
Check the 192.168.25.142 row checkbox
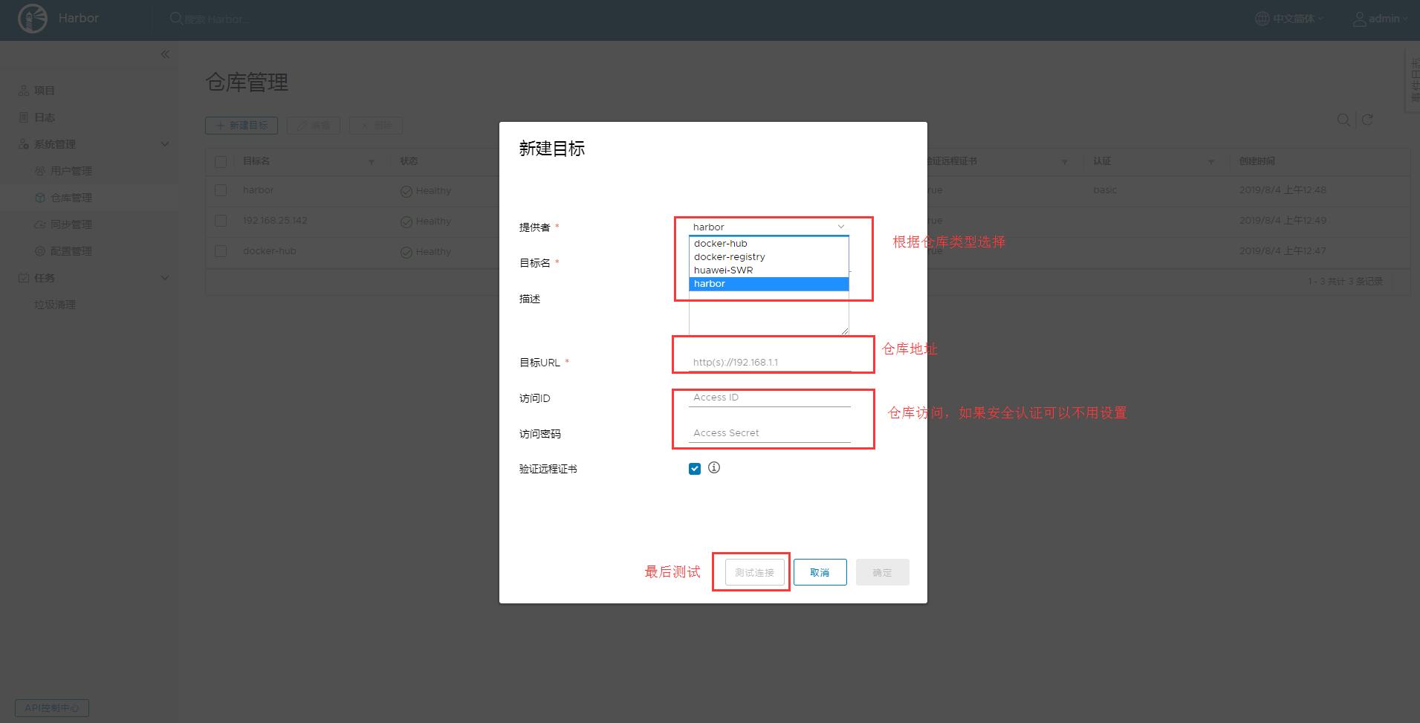[x=221, y=221]
